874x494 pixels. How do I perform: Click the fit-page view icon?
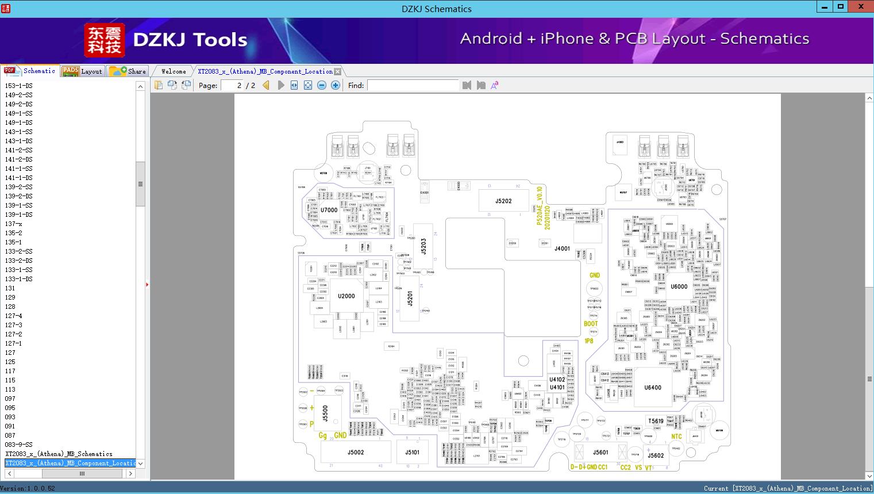pyautogui.click(x=308, y=85)
